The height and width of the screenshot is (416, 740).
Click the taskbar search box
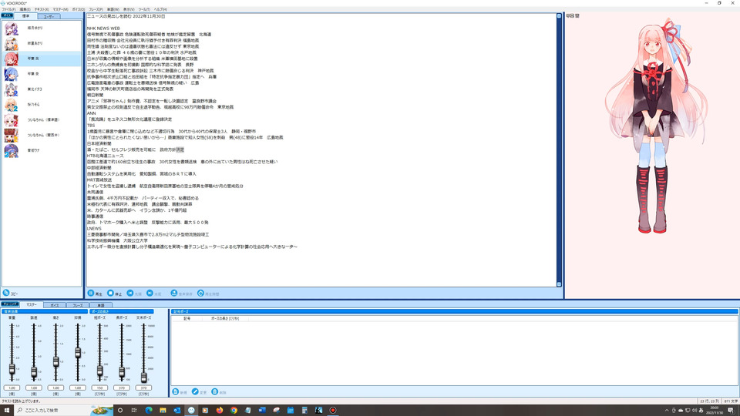[x=64, y=410]
